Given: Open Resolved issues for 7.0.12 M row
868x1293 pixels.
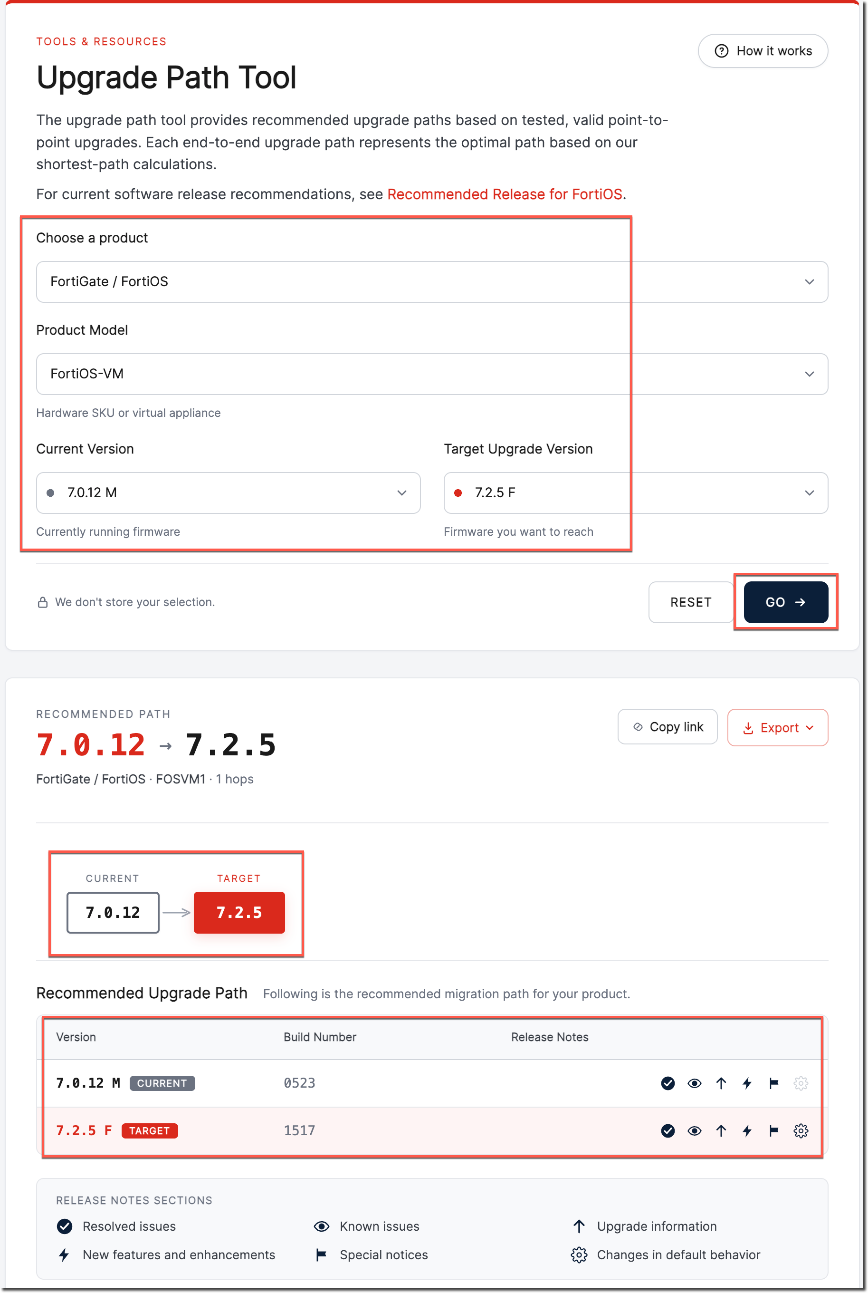Looking at the screenshot, I should coord(668,1083).
